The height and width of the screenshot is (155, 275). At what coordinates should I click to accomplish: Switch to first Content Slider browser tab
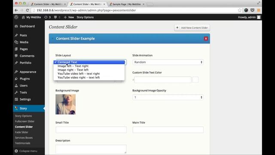[x=48, y=4]
